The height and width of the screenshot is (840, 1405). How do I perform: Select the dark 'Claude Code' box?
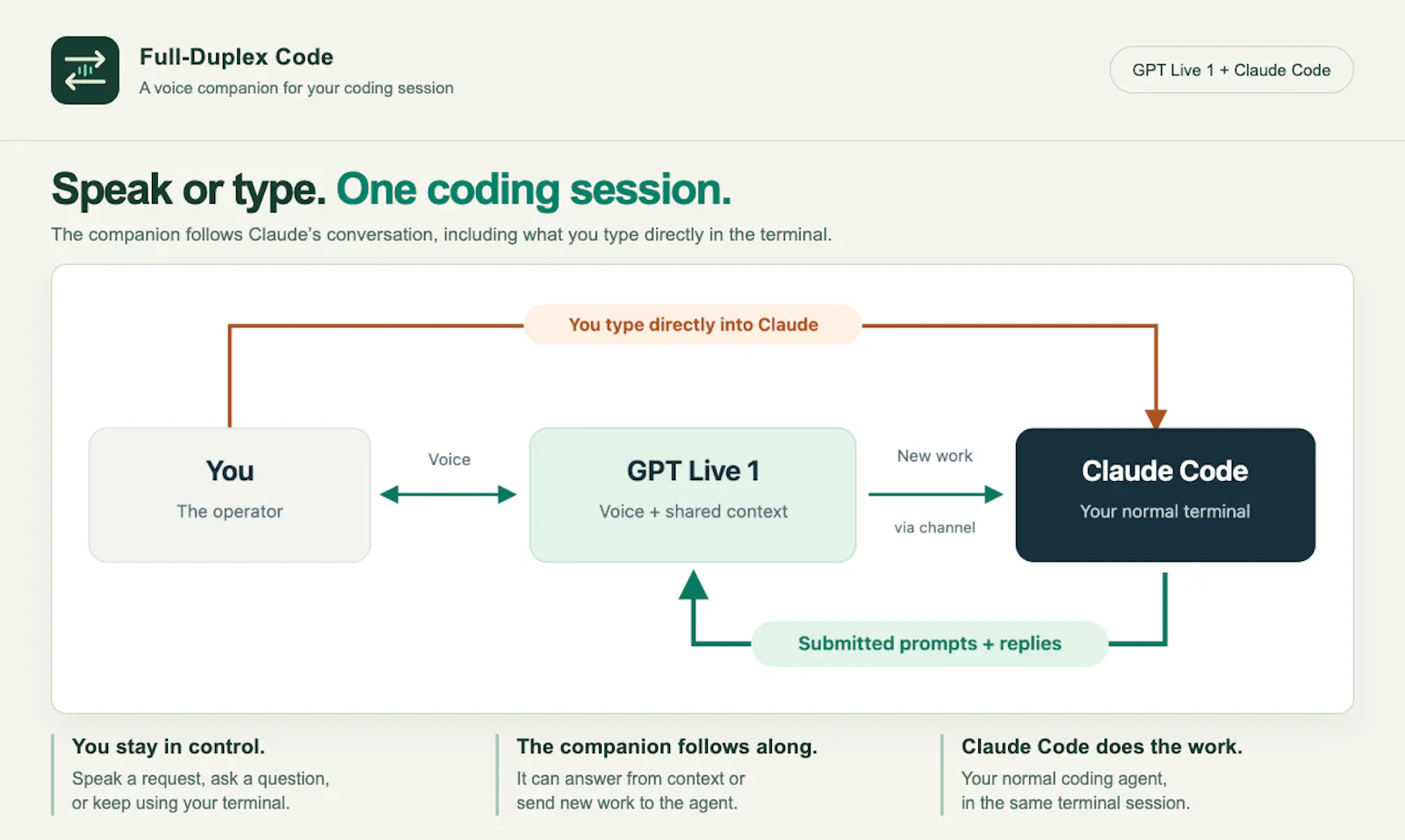coord(1165,495)
